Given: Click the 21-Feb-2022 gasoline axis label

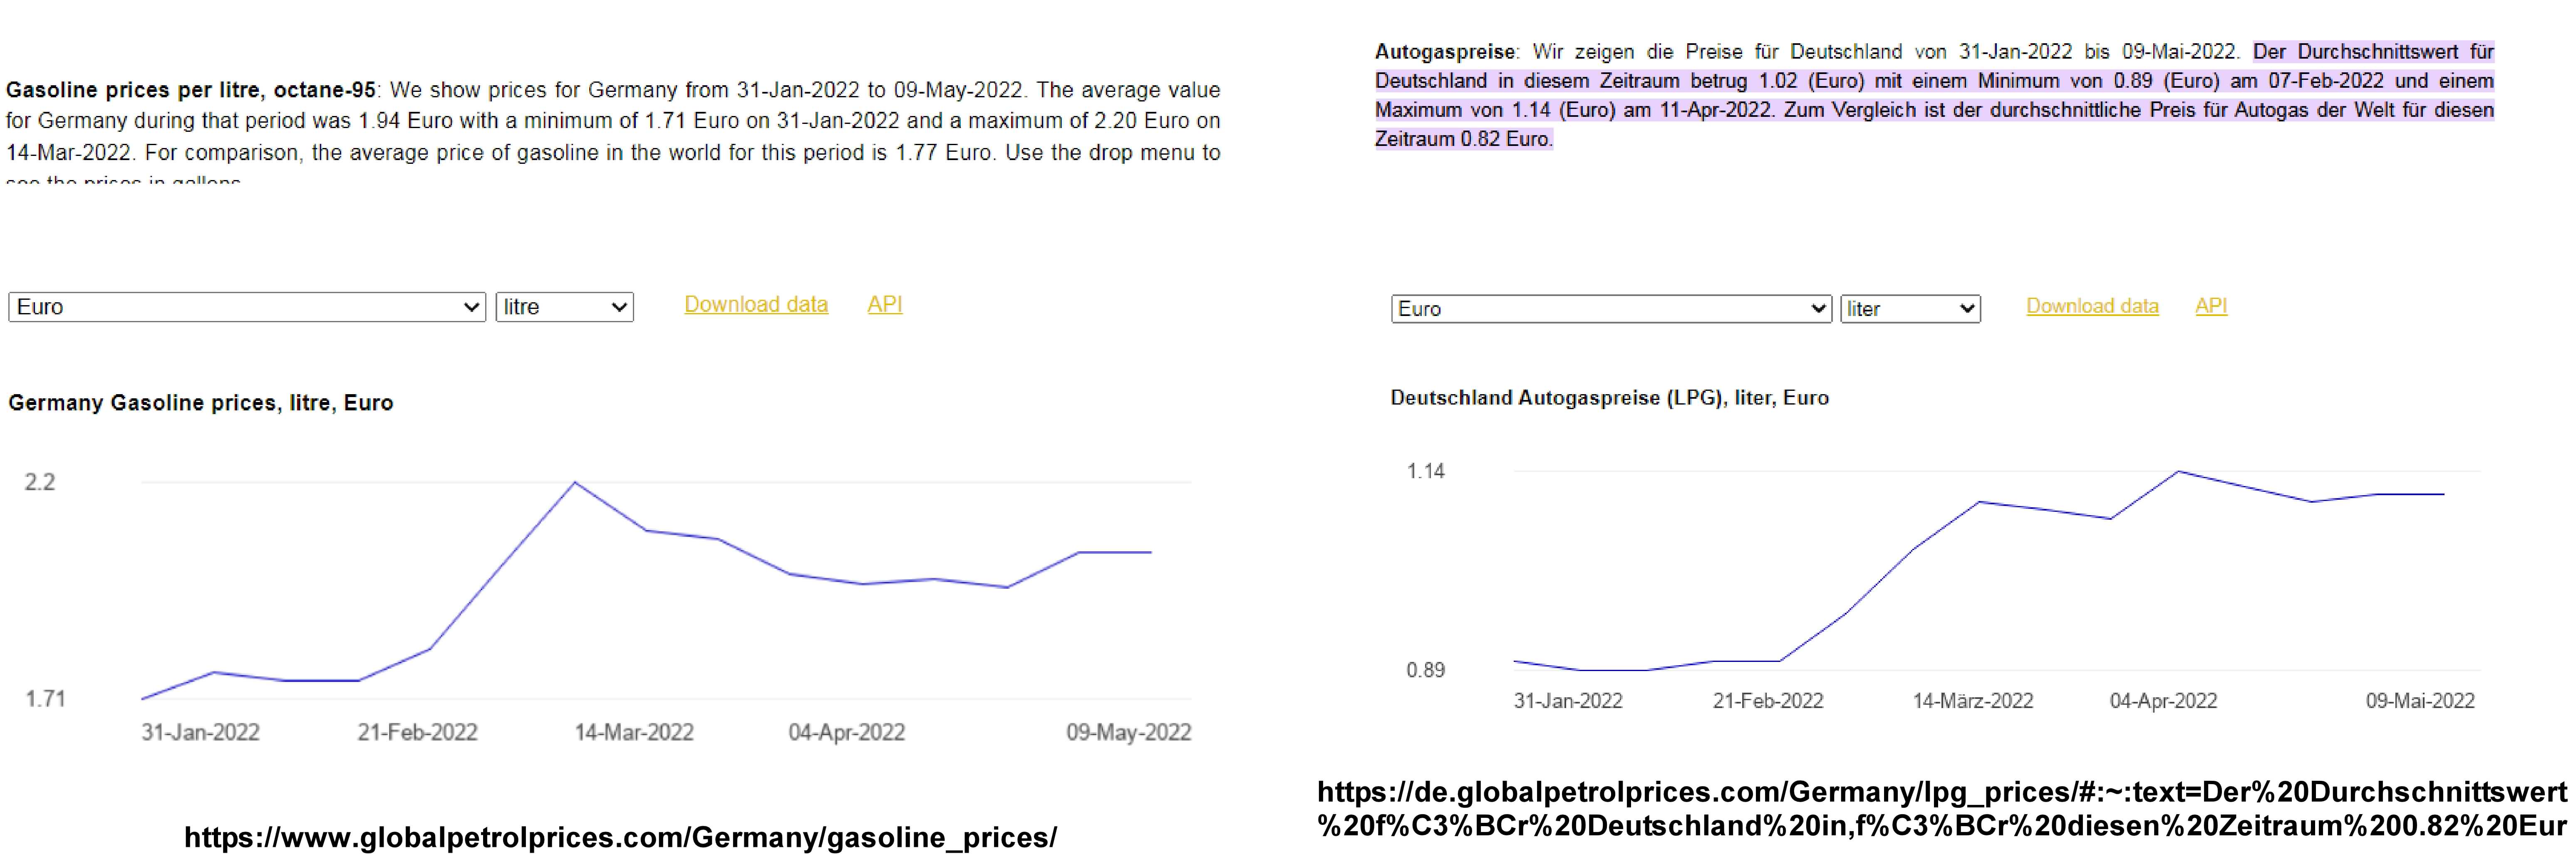Looking at the screenshot, I should pos(417,732).
